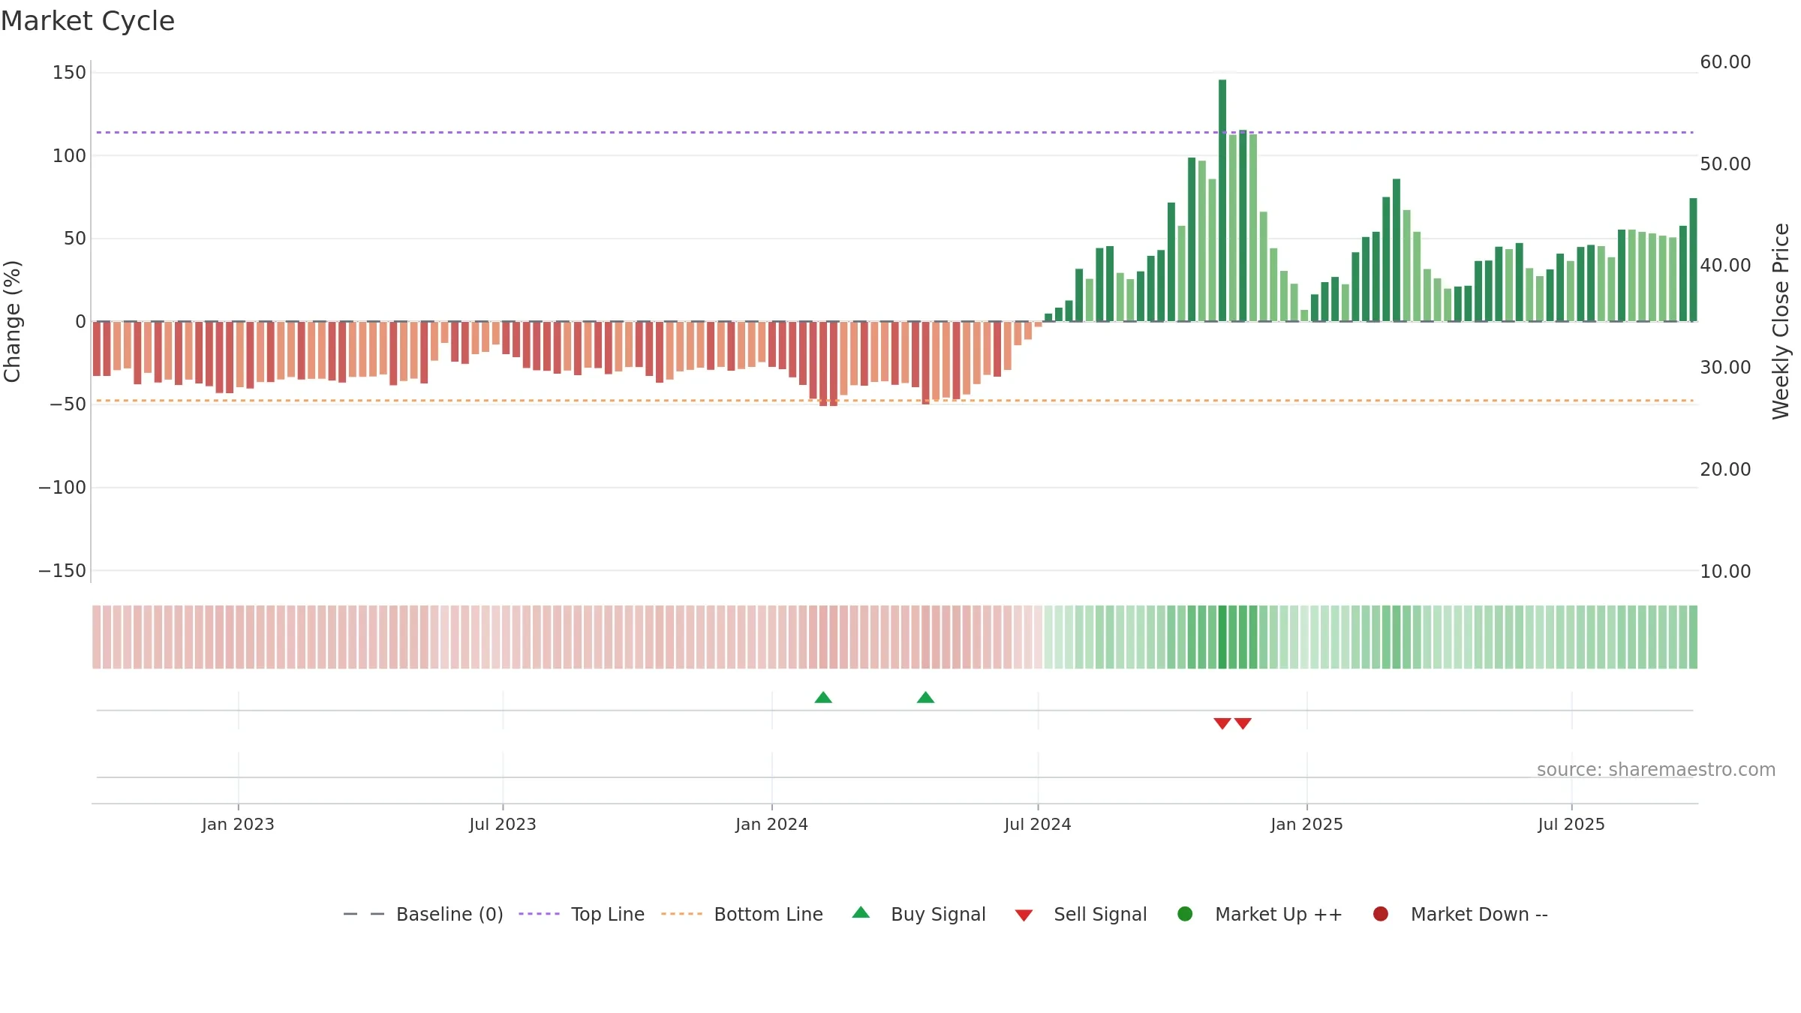
Task: Toggle the Sell Signal legend label
Action: point(1100,915)
